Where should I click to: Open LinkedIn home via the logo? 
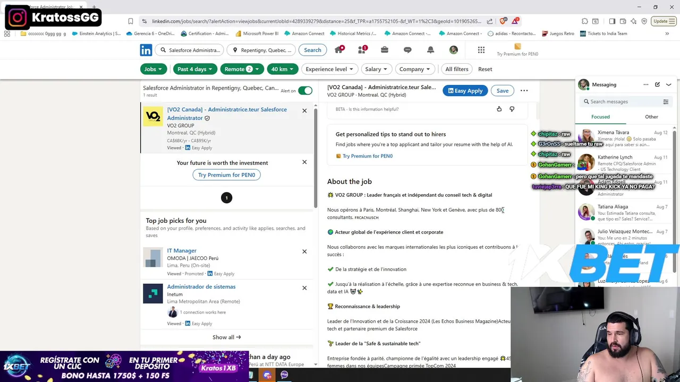pos(146,50)
